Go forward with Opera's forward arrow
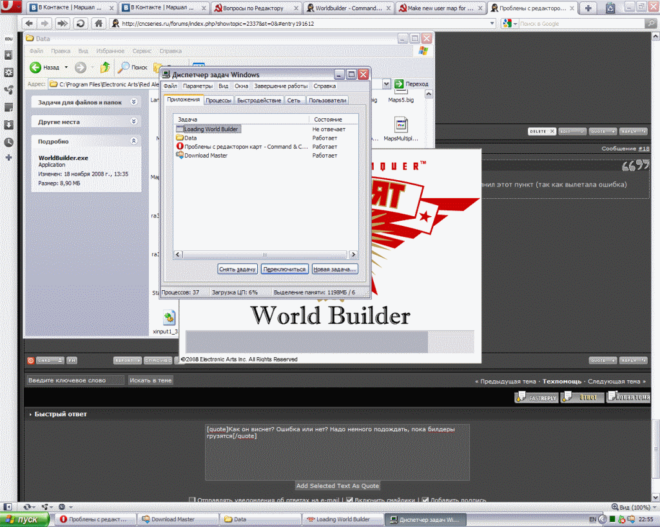Viewport: 660px width, 527px height. (x=44, y=24)
